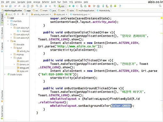Click the yellow inspection indicator above editor stripe
163x122 pixels.
tap(161, 18)
